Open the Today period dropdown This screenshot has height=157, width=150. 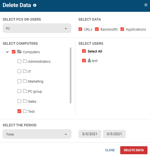(x=37, y=134)
